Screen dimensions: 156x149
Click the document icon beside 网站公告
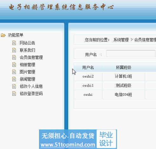pos(14,43)
